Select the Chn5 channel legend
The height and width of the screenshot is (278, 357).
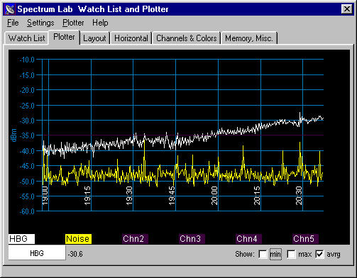(305, 239)
